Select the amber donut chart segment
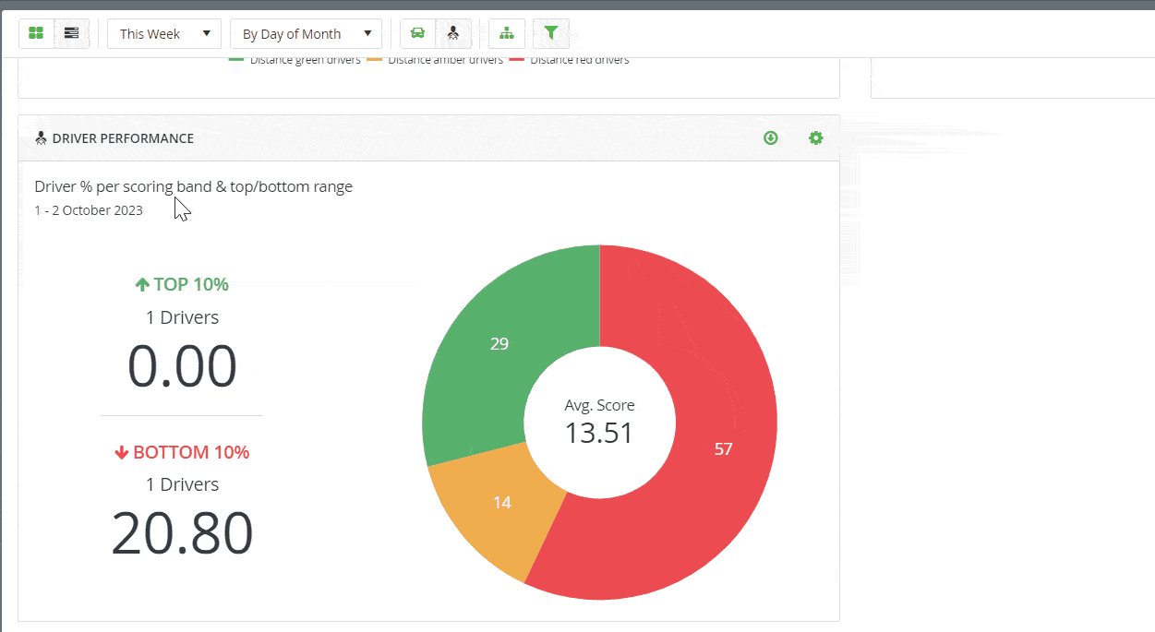 (x=501, y=503)
